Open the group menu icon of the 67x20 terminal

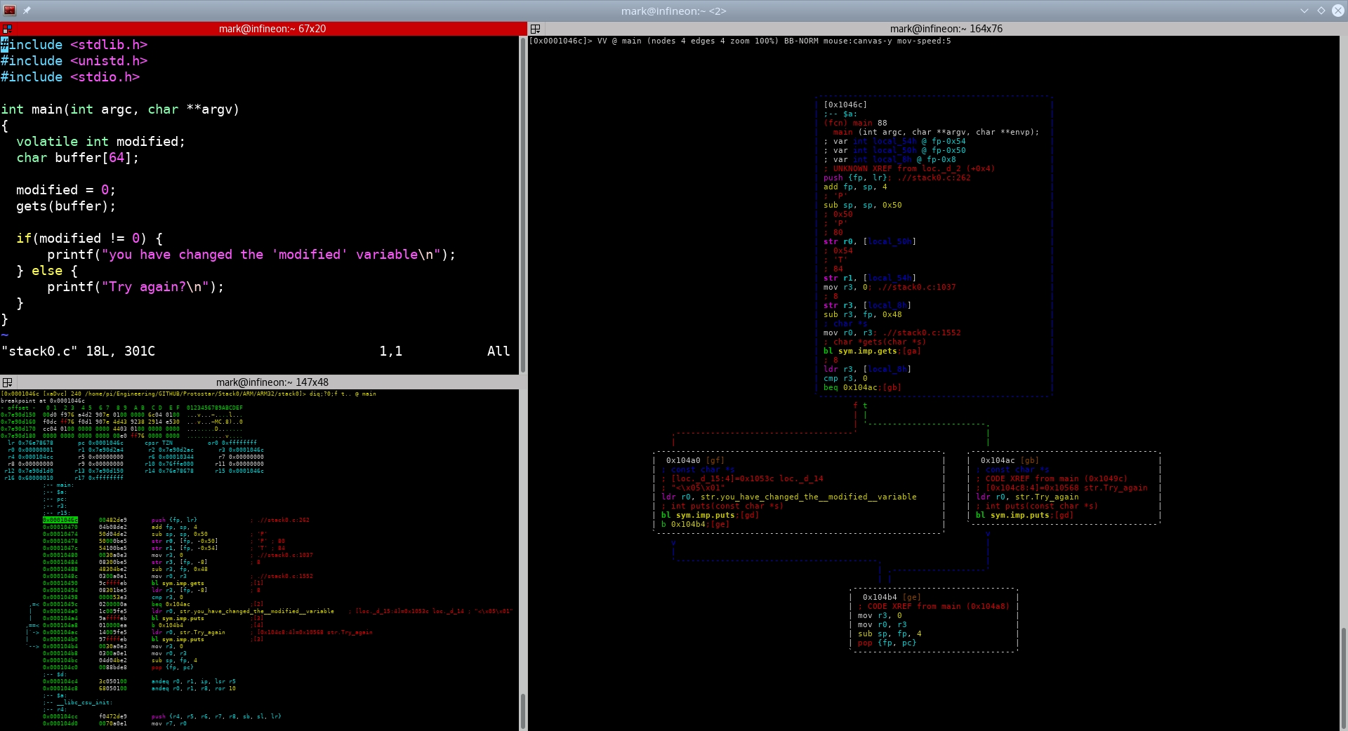tap(7, 29)
